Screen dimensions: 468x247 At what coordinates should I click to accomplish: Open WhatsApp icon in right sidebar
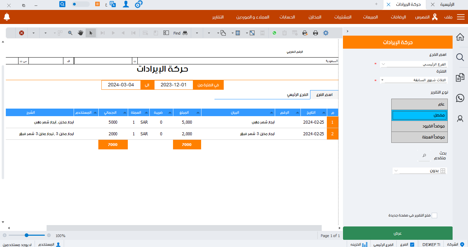pos(460,98)
